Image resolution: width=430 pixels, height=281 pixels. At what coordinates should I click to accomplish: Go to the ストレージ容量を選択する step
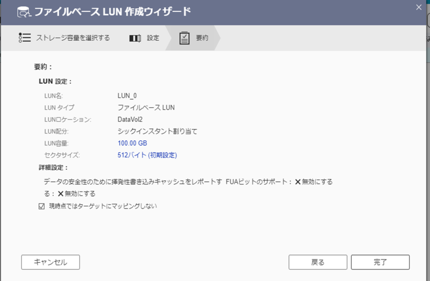73,38
